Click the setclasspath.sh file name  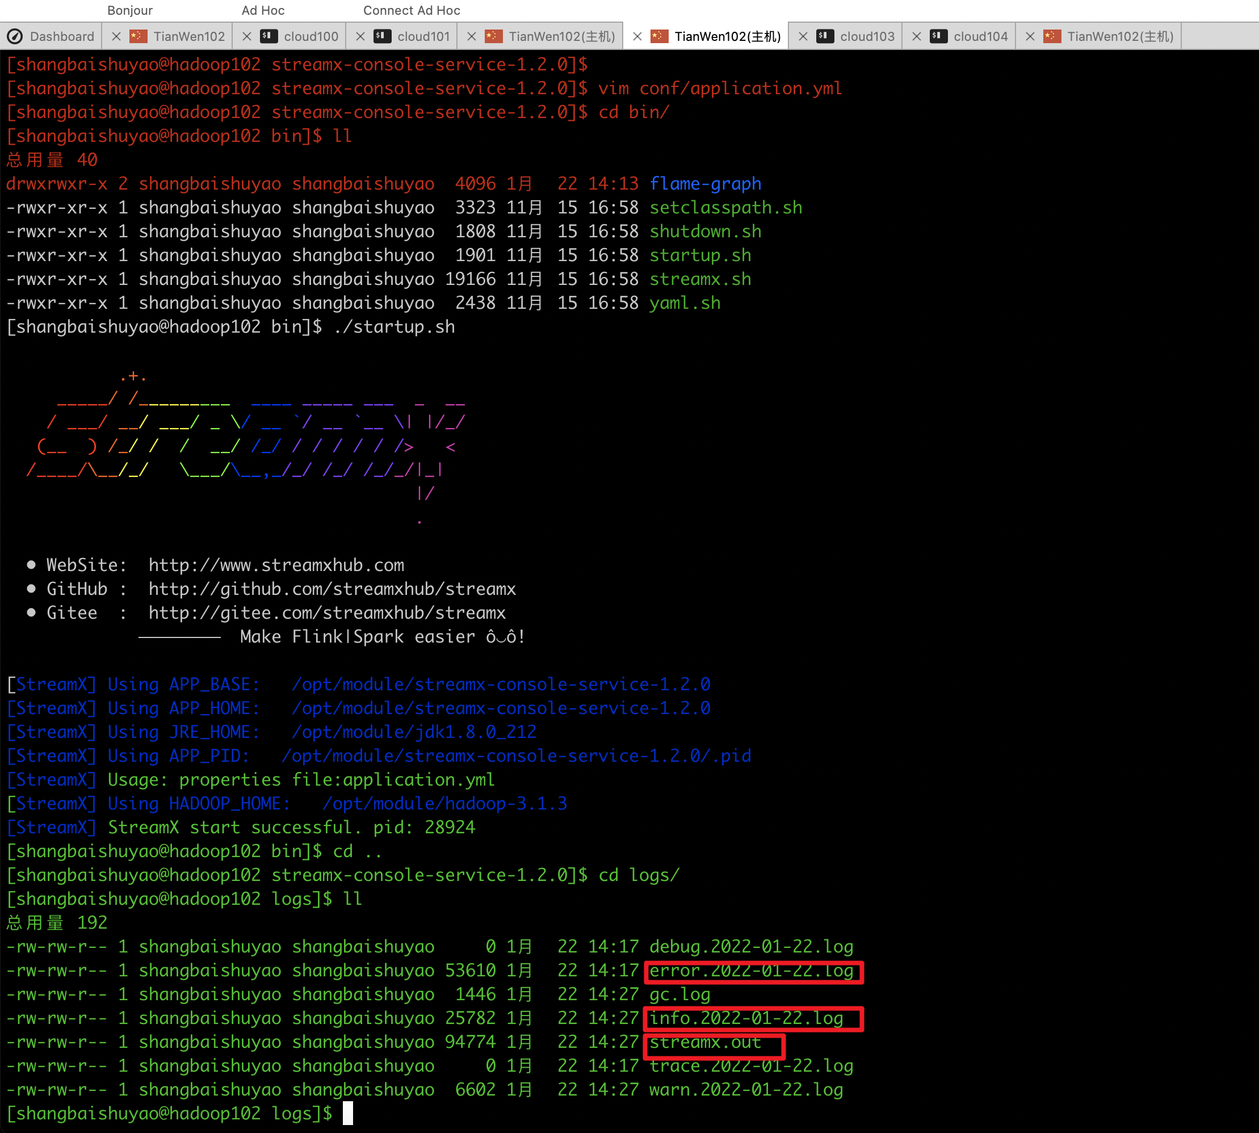tap(725, 207)
